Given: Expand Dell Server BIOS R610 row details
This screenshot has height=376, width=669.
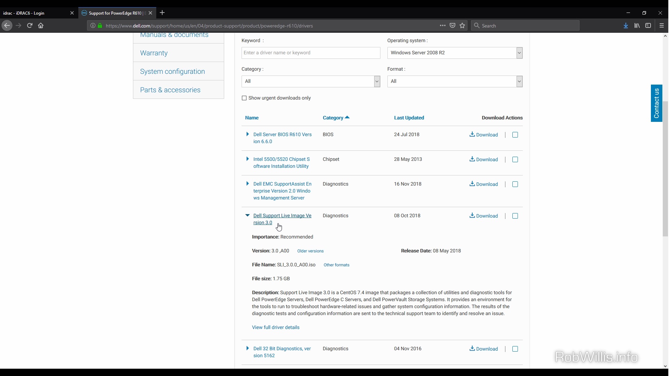Looking at the screenshot, I should click(x=247, y=134).
